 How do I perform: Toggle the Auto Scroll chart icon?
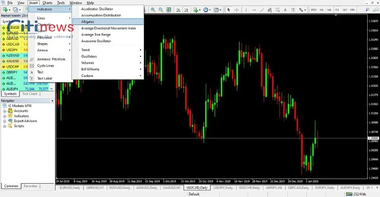[x=179, y=10]
